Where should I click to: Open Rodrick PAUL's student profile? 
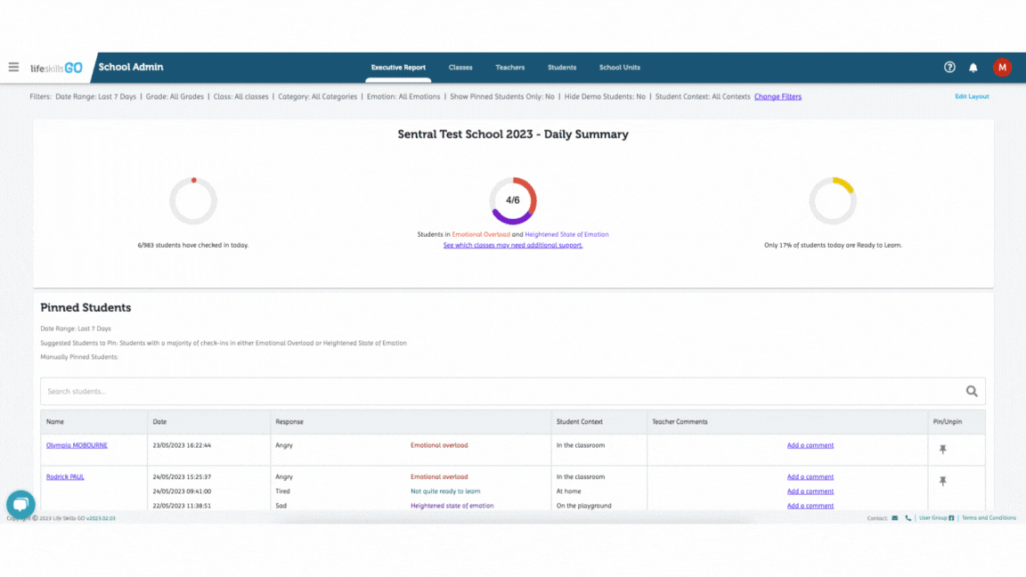pyautogui.click(x=65, y=477)
